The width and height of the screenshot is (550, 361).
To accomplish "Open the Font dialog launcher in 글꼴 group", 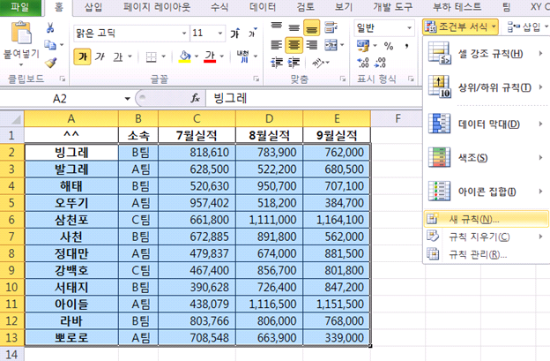I will point(256,79).
